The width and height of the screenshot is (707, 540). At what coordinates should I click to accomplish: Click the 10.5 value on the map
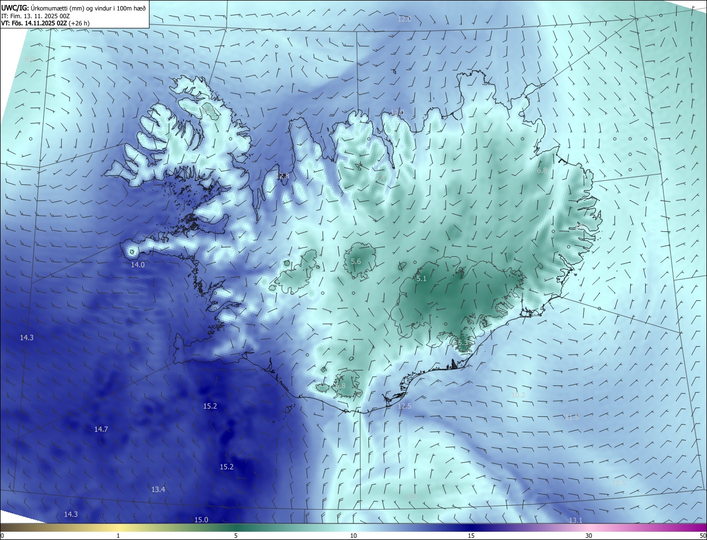tap(619, 482)
